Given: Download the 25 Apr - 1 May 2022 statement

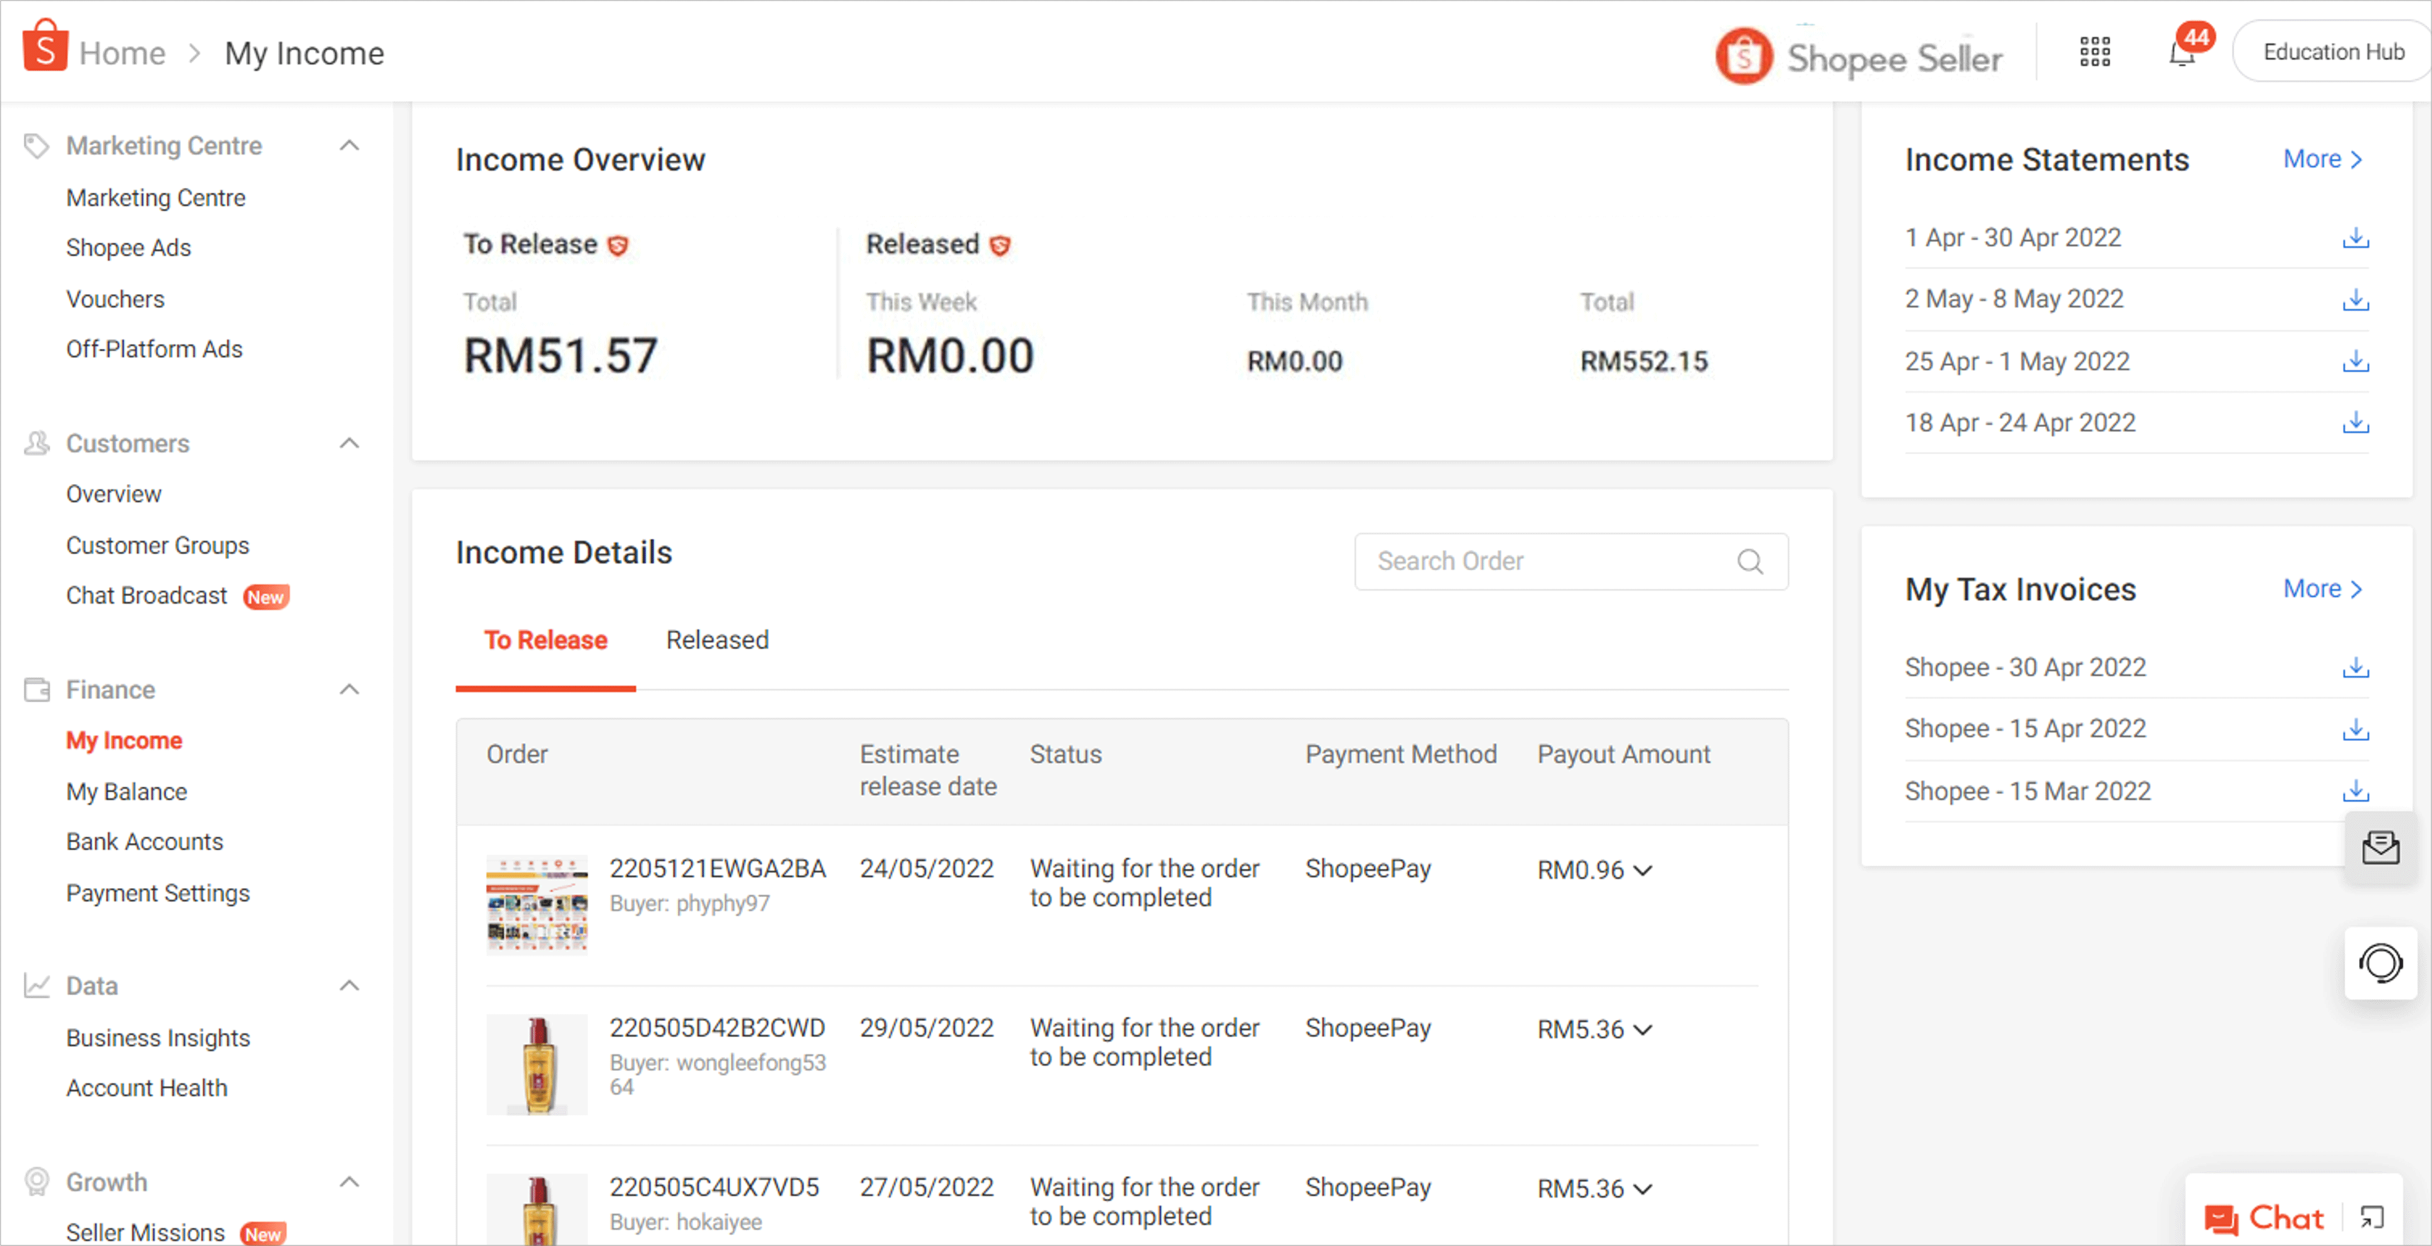Looking at the screenshot, I should pyautogui.click(x=2355, y=361).
